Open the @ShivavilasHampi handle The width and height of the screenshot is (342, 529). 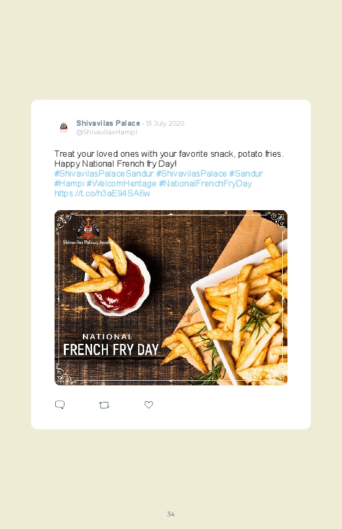[107, 132]
